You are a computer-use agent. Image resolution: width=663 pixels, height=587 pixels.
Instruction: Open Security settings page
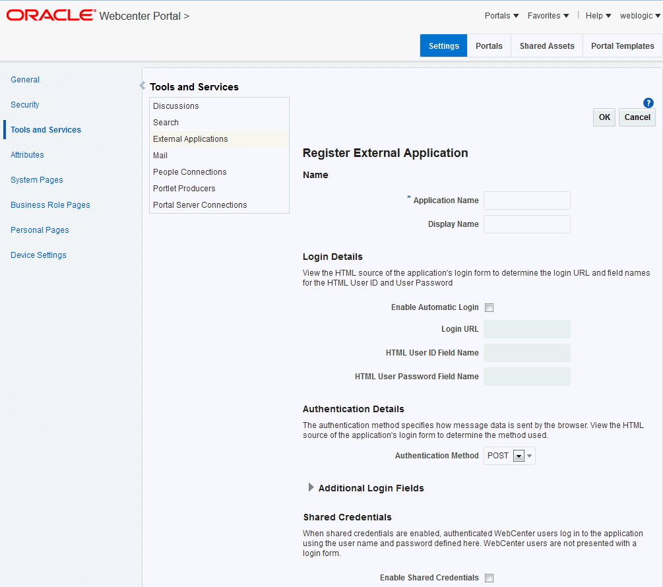point(25,104)
